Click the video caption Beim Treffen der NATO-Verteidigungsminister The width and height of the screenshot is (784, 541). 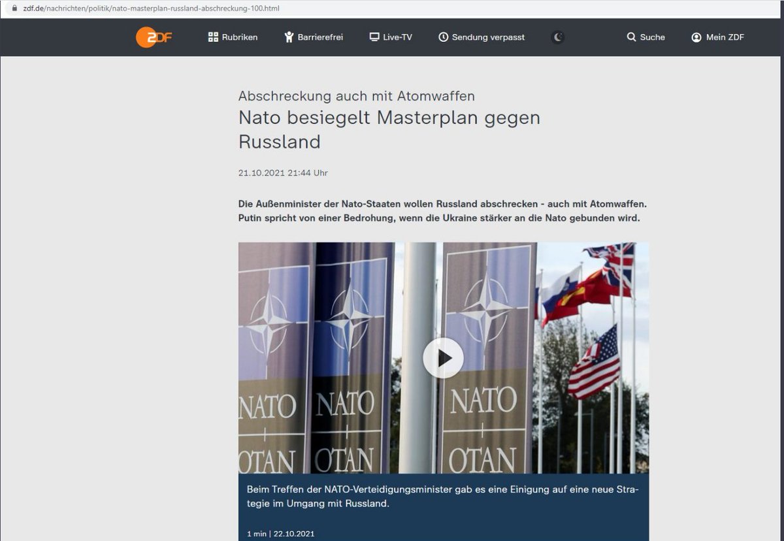(443, 497)
